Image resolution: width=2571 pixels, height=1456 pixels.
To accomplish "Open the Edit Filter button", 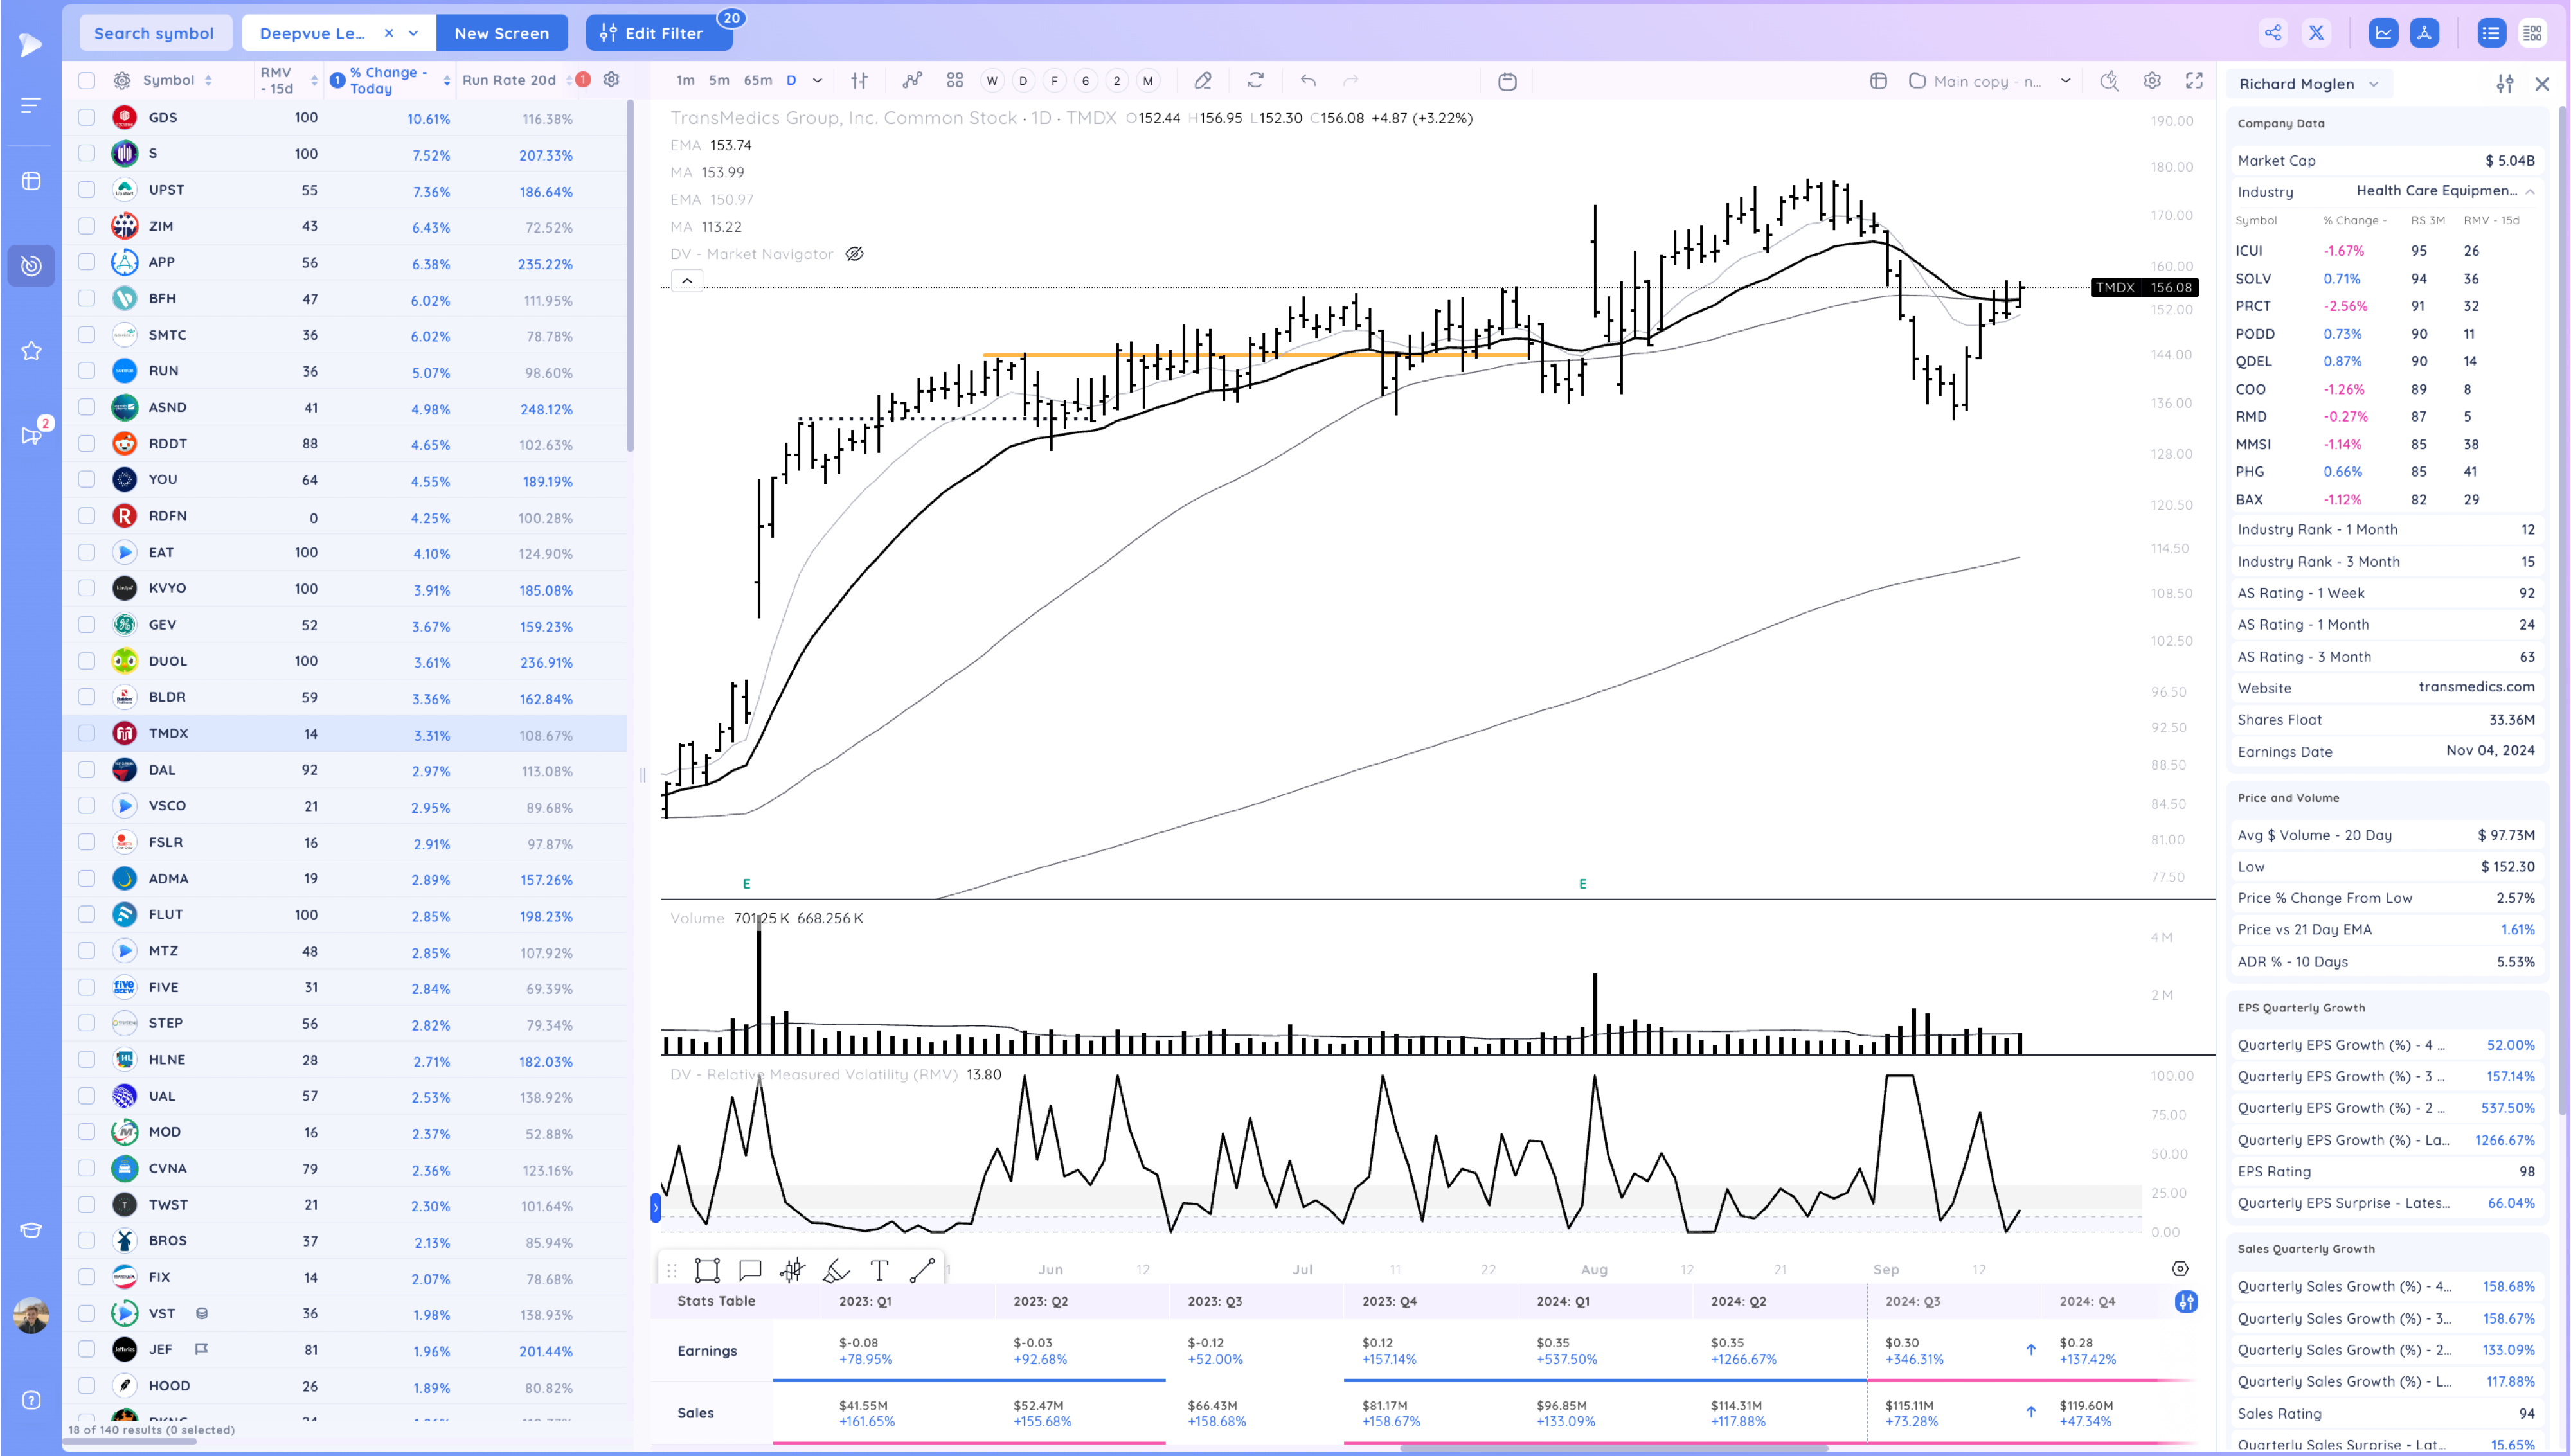I will 658,33.
